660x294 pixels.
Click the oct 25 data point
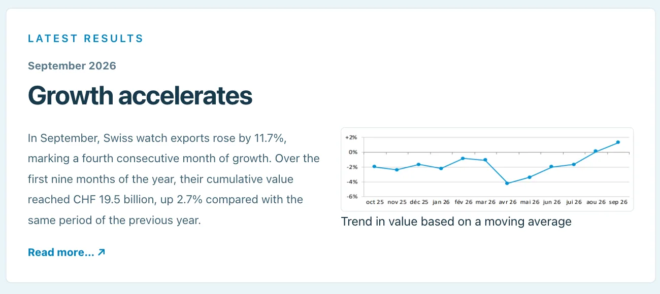374,167
